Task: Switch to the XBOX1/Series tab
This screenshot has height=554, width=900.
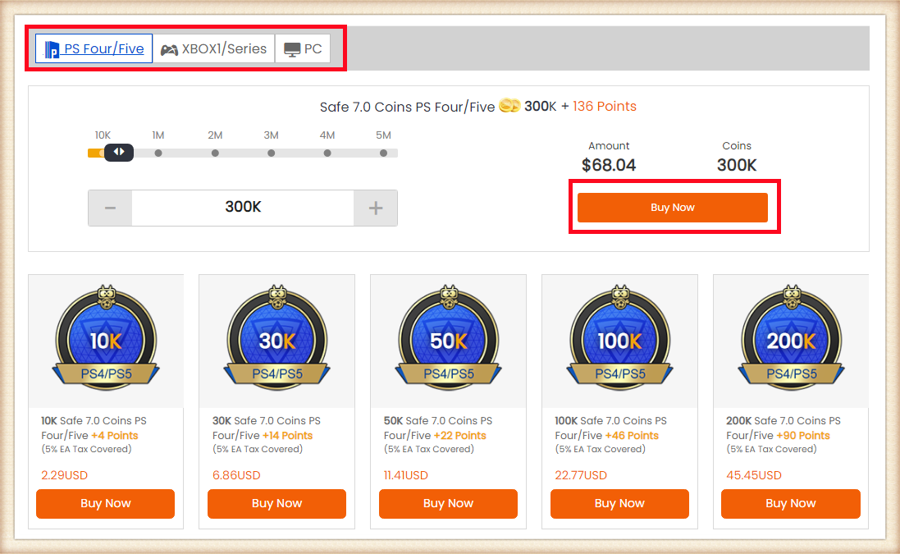Action: pos(213,49)
